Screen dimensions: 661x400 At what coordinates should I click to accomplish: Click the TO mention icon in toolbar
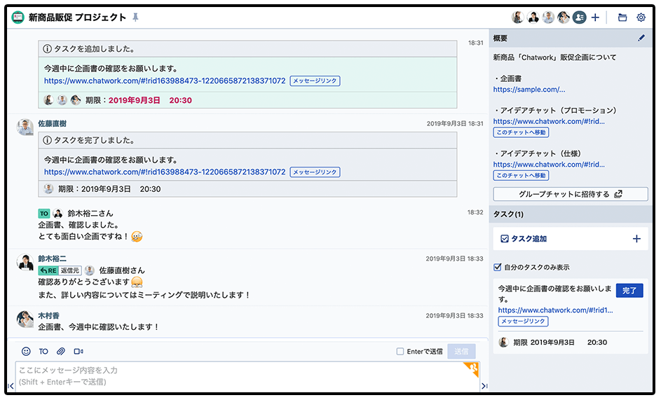click(43, 351)
